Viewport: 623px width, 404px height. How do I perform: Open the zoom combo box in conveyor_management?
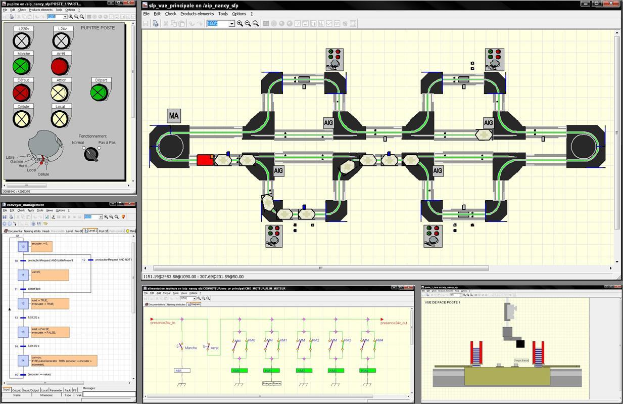click(100, 216)
